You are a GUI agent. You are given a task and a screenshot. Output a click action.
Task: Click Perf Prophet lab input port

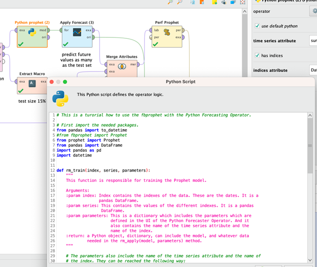click(151, 30)
